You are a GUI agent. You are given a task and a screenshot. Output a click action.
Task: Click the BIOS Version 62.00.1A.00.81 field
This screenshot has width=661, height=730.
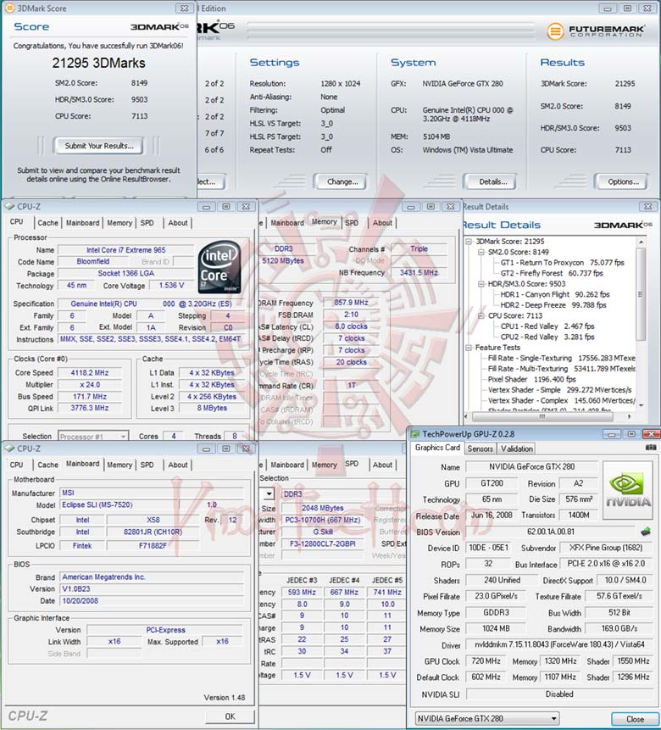pos(550,532)
